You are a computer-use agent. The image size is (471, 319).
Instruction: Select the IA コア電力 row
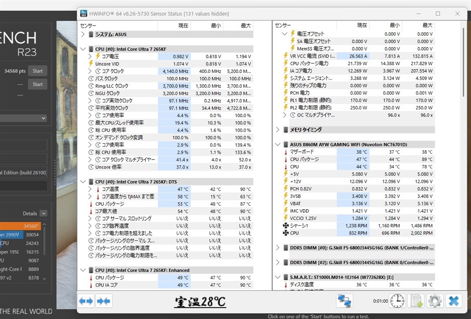[x=358, y=71]
